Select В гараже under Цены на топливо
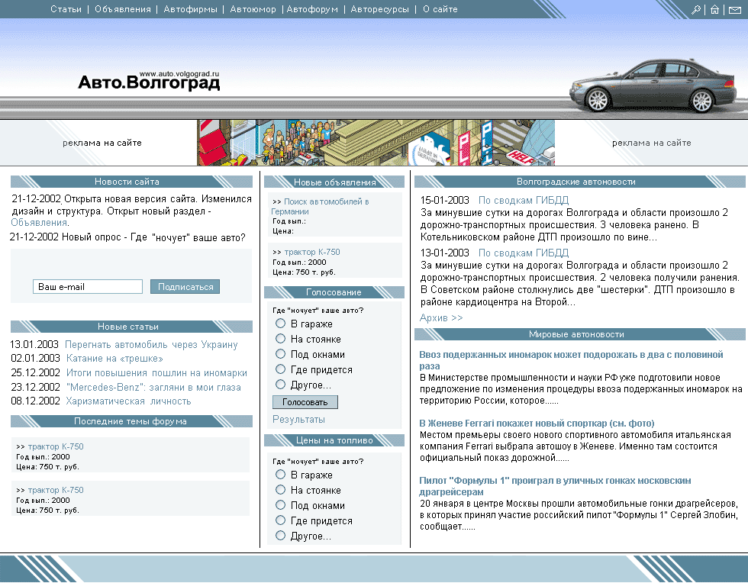The height and width of the screenshot is (583, 748). (x=281, y=475)
